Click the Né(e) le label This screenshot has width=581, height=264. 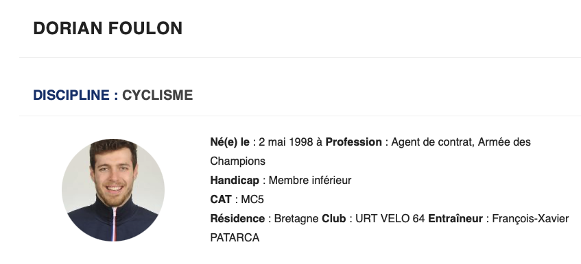[230, 142]
